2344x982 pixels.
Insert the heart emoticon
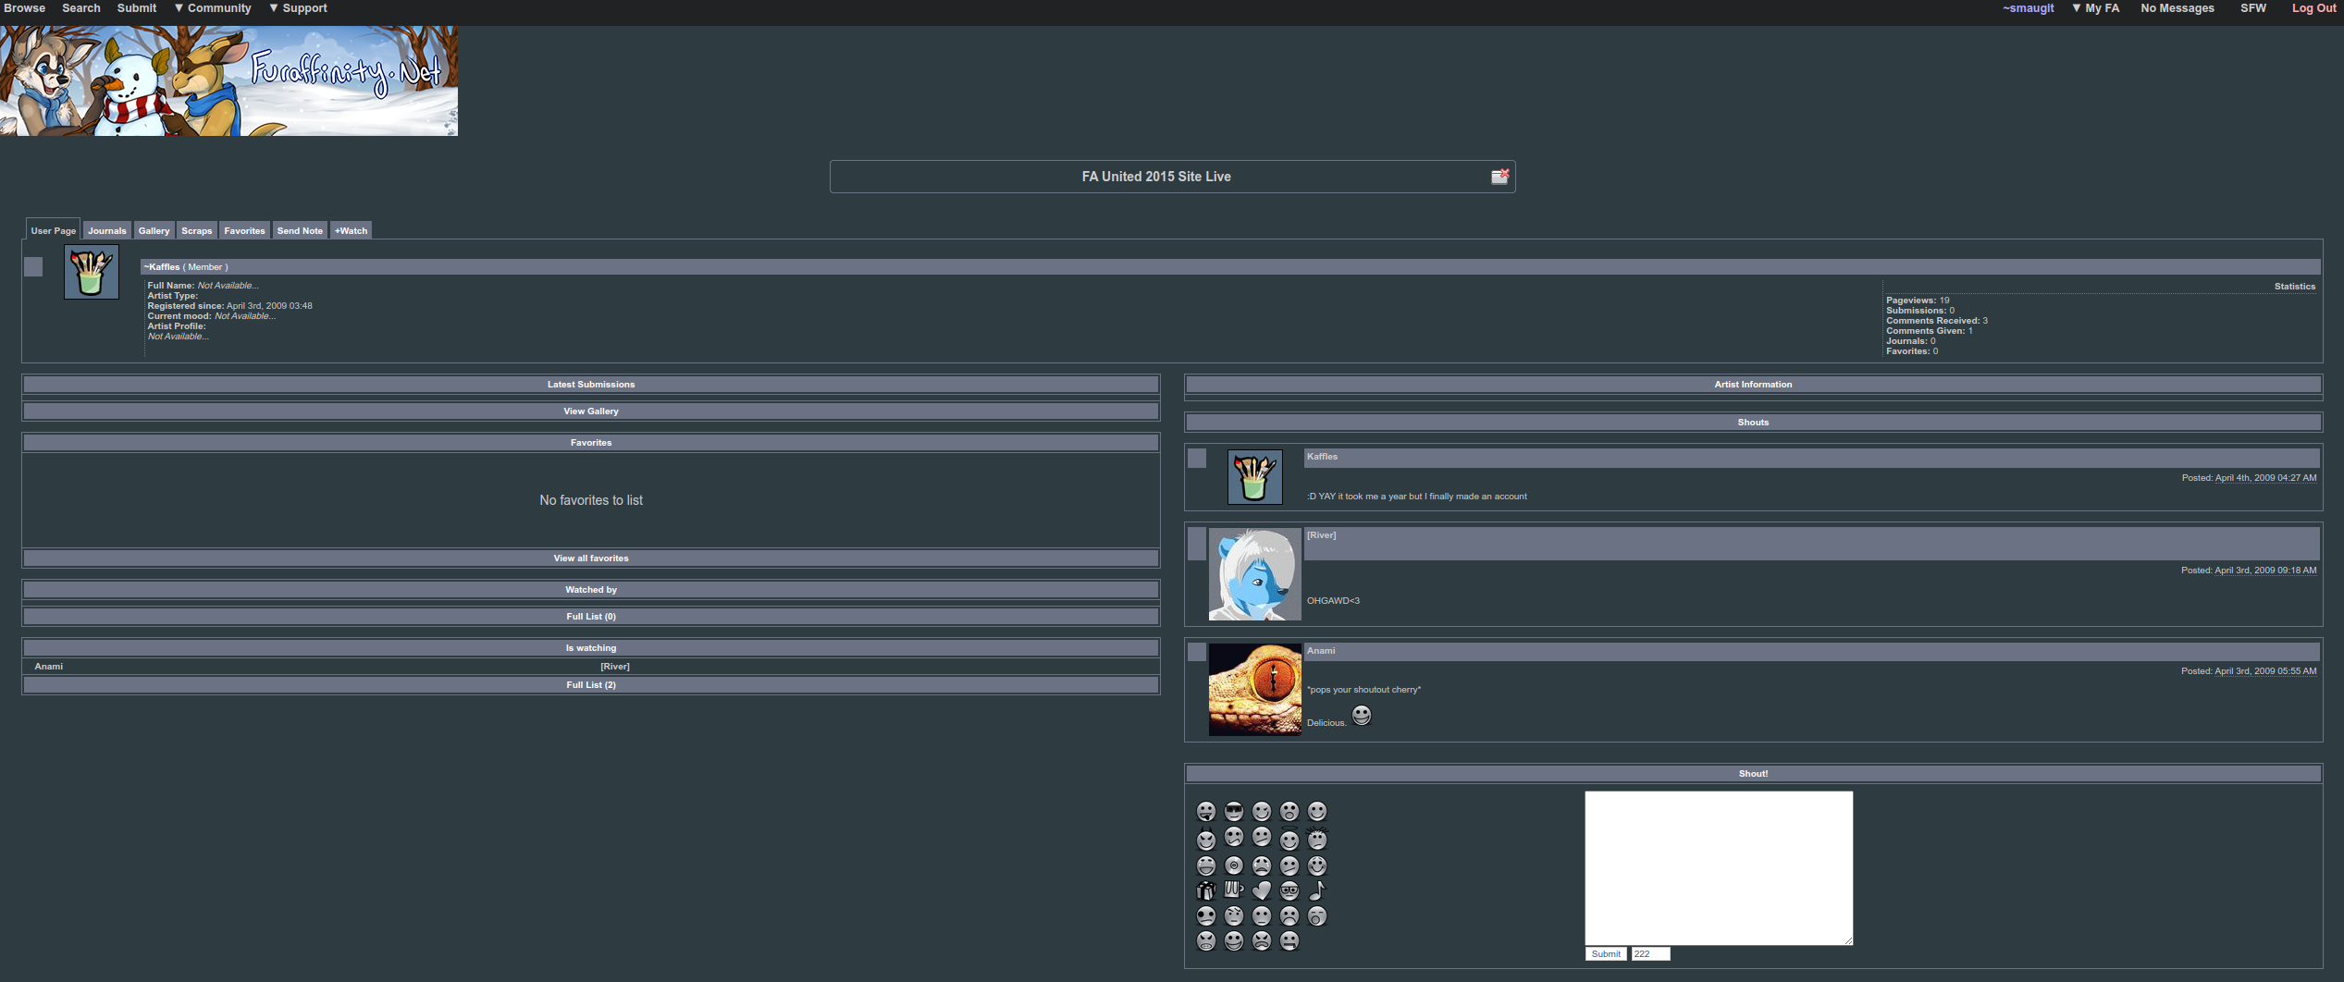pos(1262,890)
